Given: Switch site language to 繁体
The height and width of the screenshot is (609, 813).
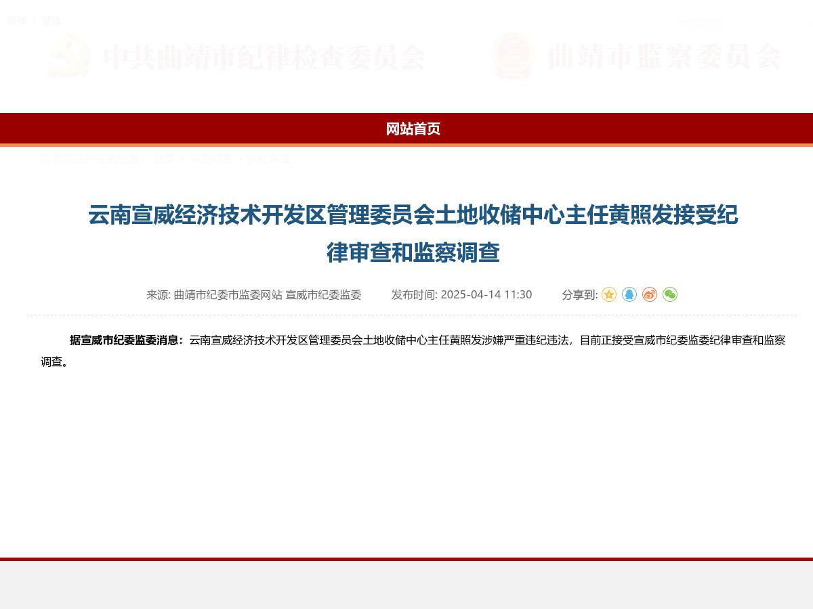Looking at the screenshot, I should (52, 21).
